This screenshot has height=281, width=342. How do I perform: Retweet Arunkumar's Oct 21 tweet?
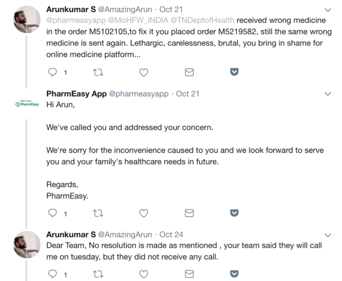pos(98,72)
